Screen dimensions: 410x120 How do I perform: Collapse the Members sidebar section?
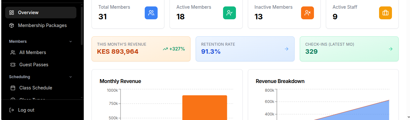tap(71, 42)
